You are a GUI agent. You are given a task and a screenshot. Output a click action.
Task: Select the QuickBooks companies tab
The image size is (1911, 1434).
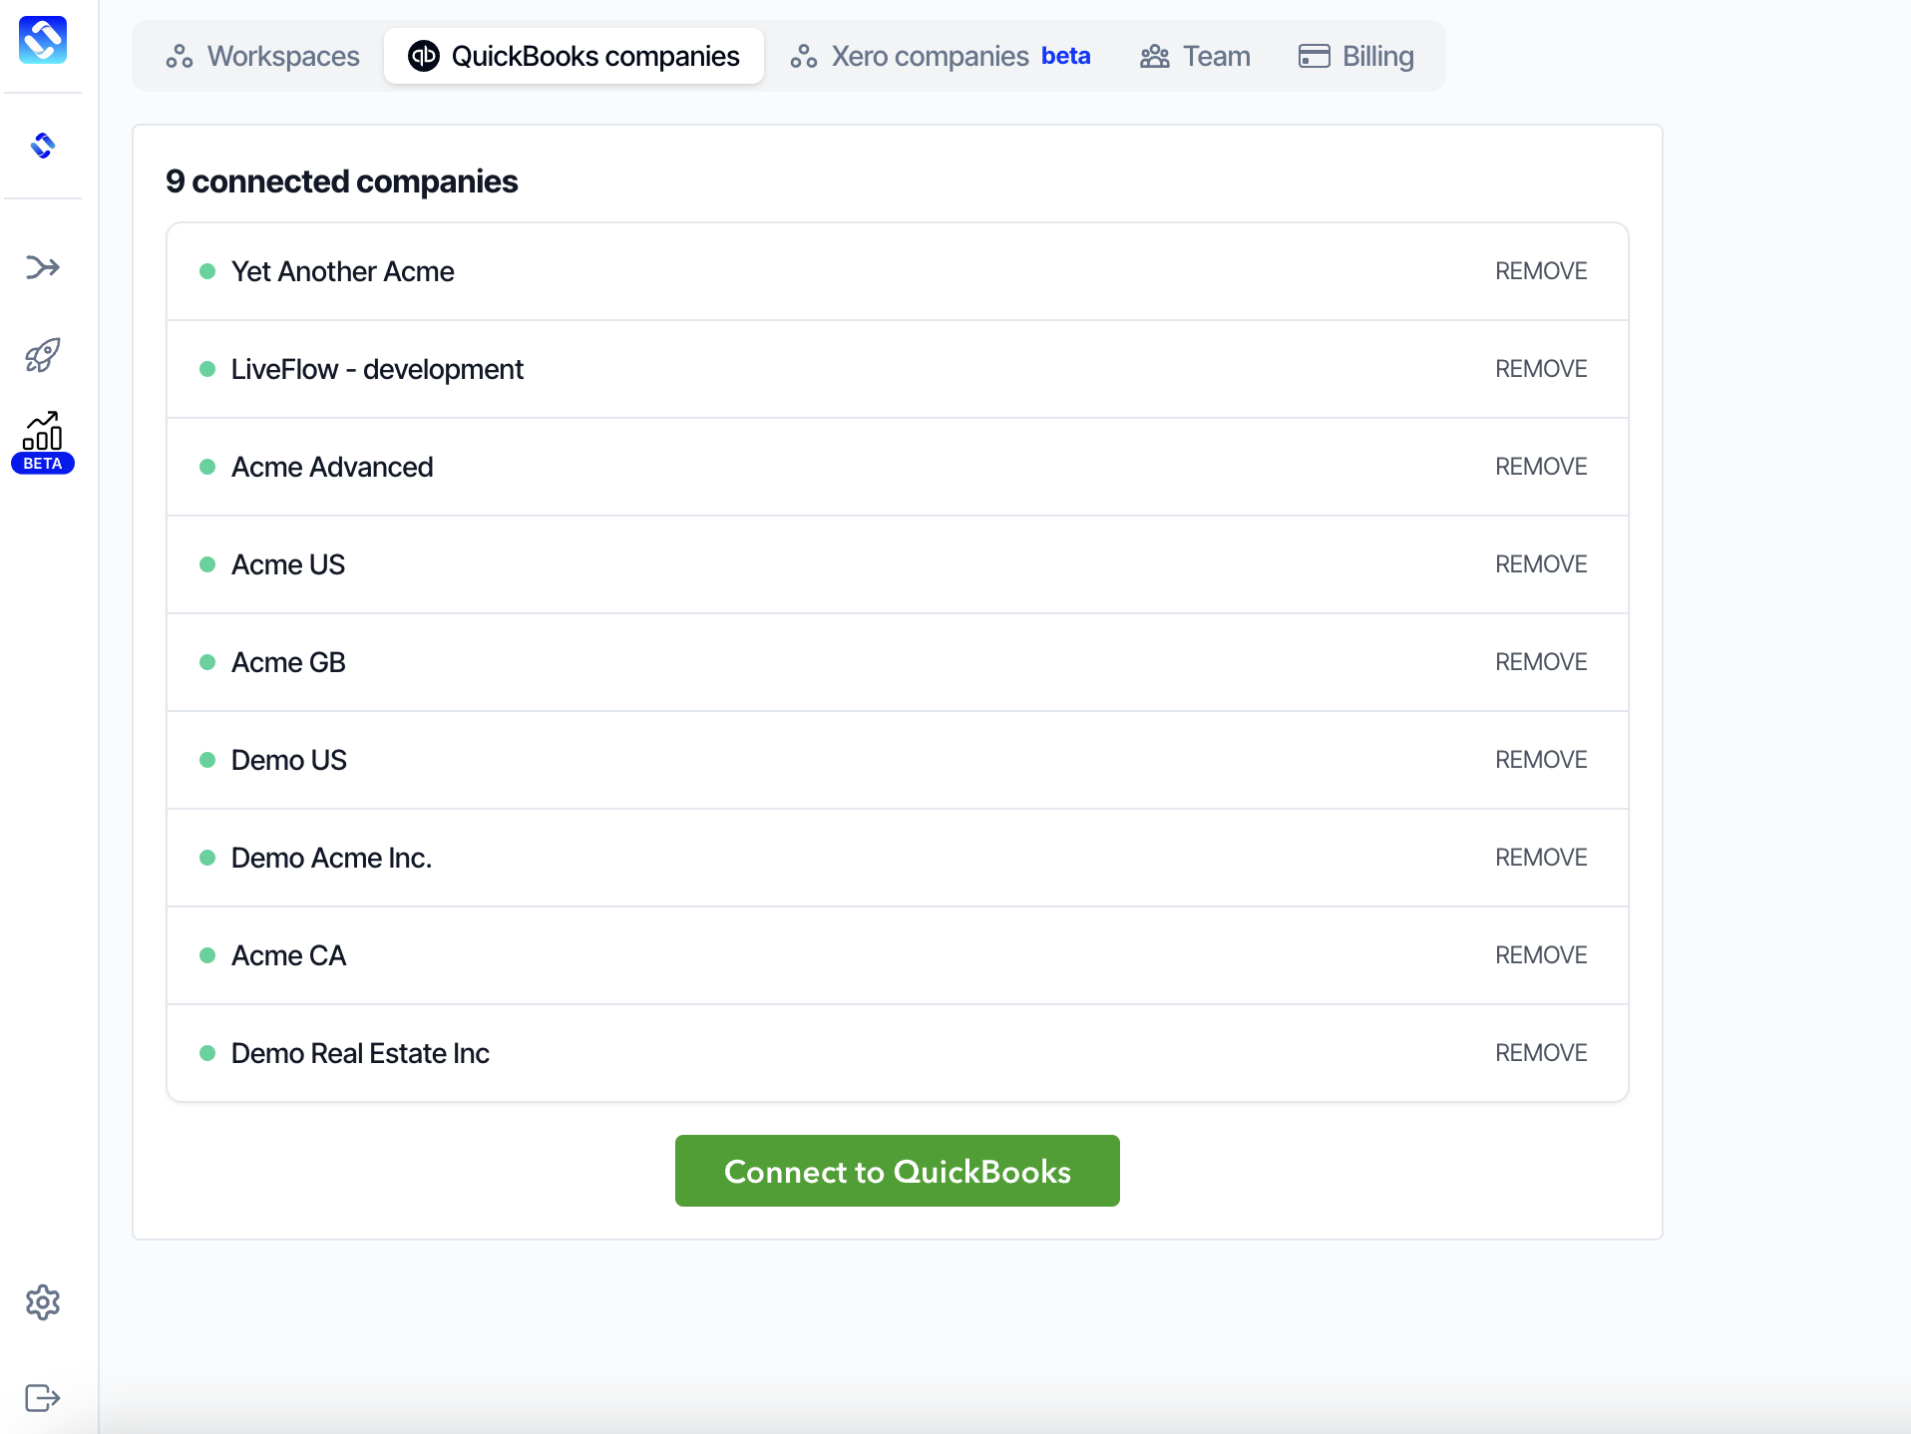(574, 56)
